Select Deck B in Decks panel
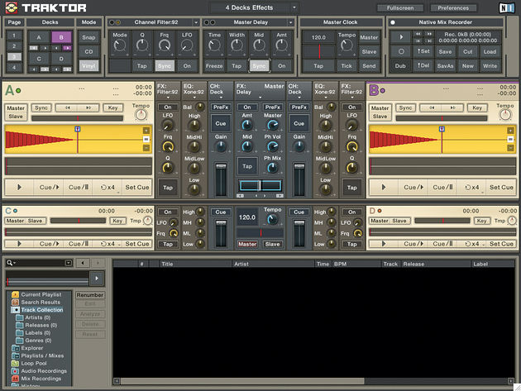This screenshot has width=521, height=391. coord(61,37)
